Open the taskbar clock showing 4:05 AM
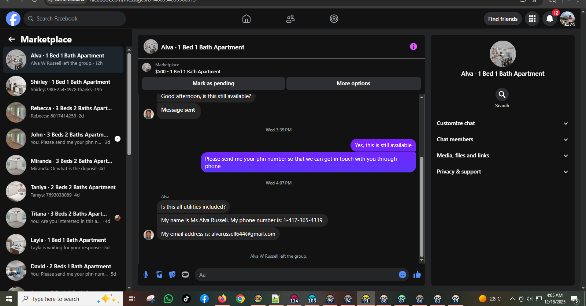 coord(555,299)
